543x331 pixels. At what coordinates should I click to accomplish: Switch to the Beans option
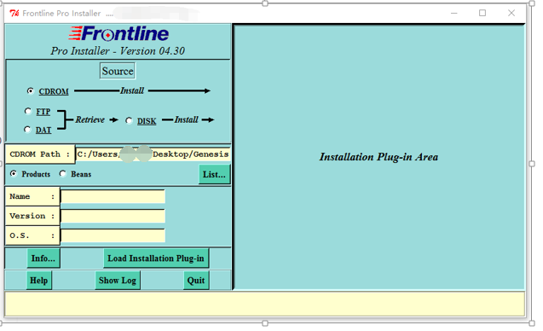[x=63, y=173]
